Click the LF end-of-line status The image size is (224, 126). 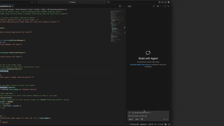click(155, 124)
